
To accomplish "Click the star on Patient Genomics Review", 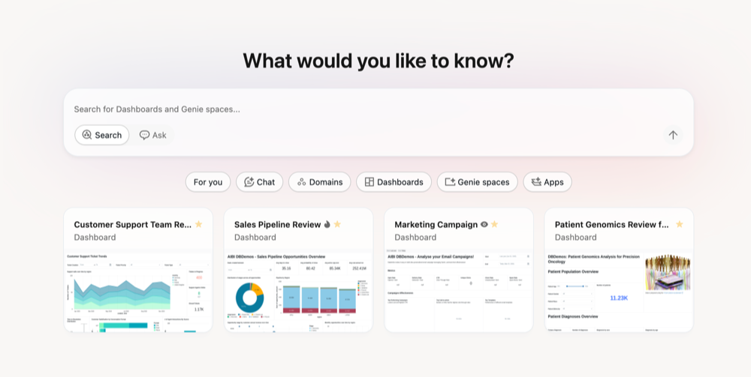I will [680, 224].
